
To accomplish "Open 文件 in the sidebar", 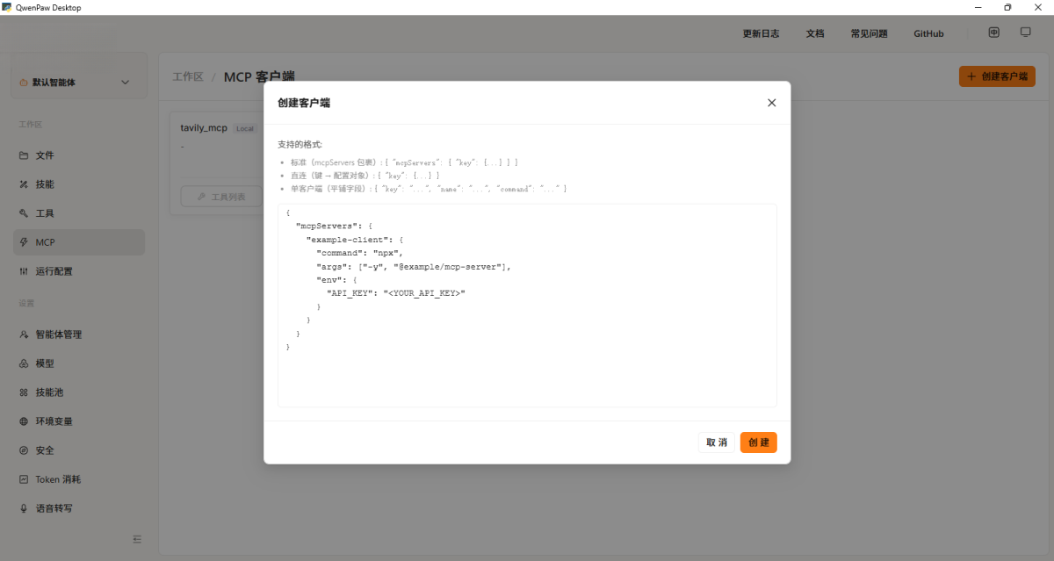I will pyautogui.click(x=79, y=155).
